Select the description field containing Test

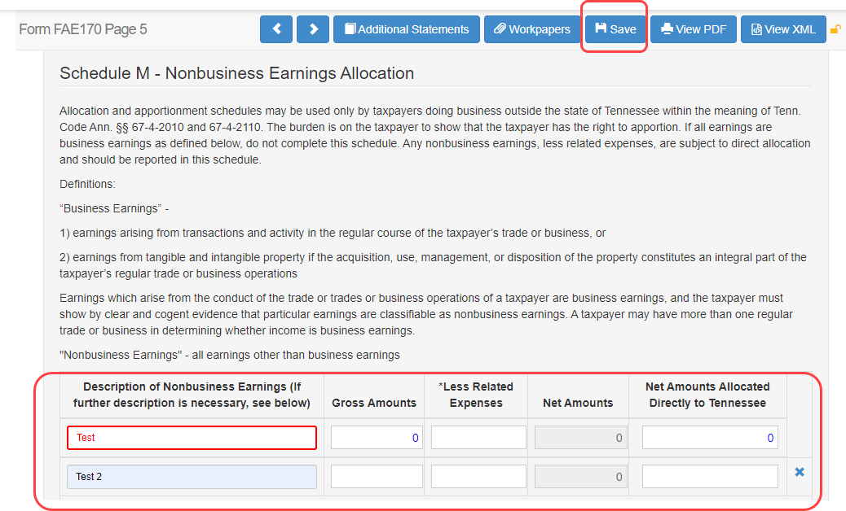(192, 438)
